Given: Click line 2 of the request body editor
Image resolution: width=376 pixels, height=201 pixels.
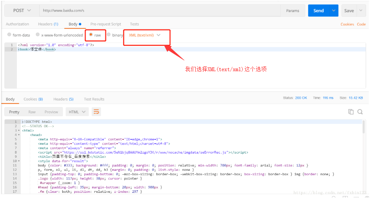Looking at the screenshot, I should [x=191, y=49].
